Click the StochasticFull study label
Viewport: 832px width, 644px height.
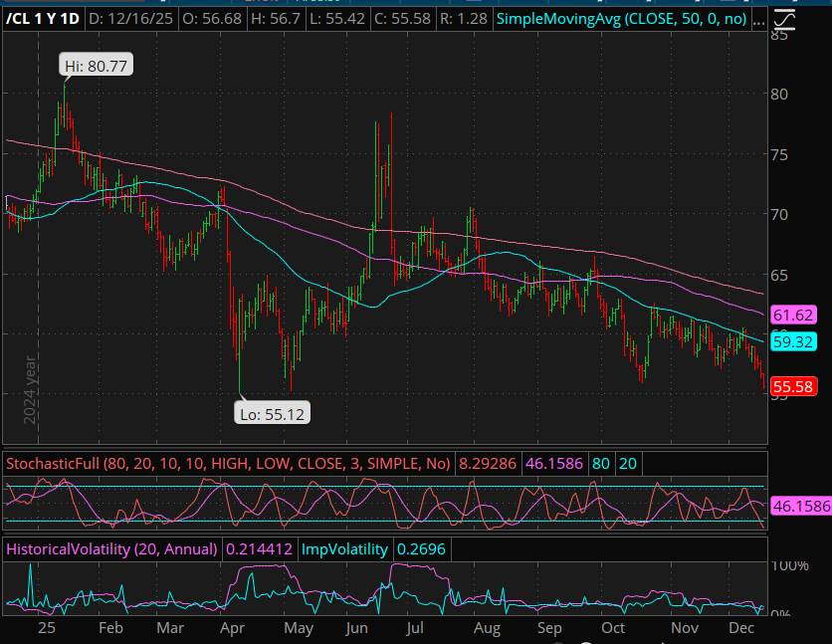[x=228, y=464]
